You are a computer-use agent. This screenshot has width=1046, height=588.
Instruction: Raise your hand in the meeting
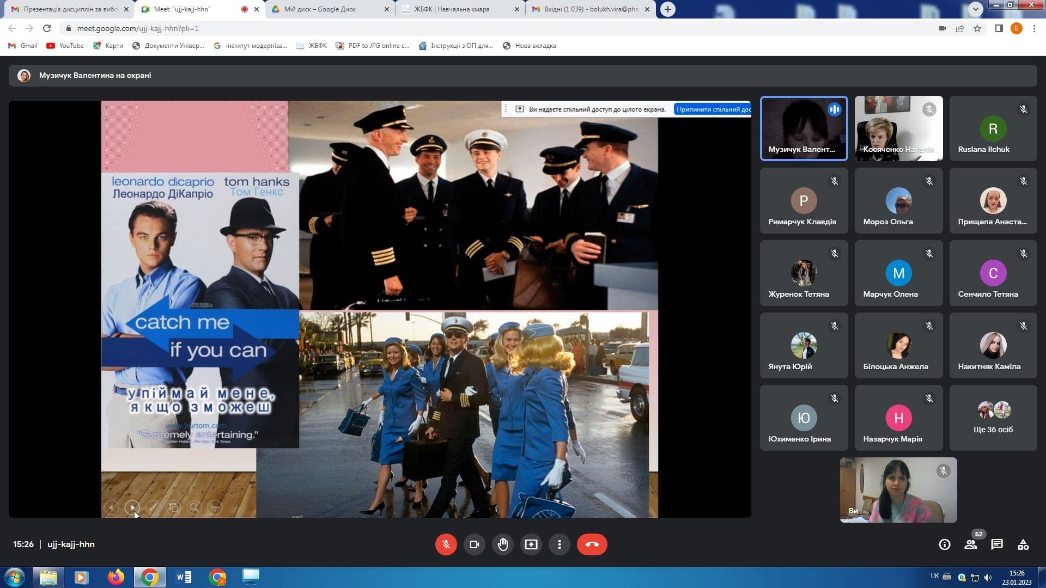[x=502, y=544]
